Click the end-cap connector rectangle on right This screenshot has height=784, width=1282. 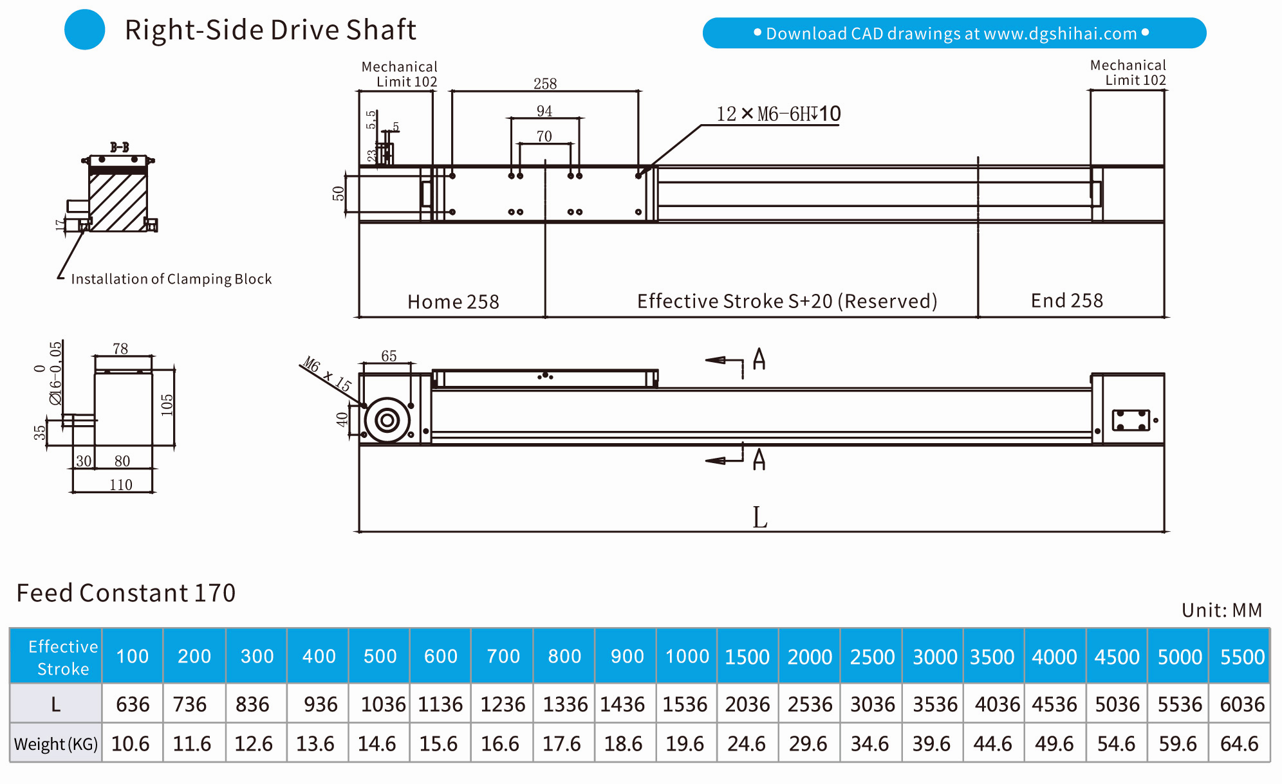tap(1131, 420)
